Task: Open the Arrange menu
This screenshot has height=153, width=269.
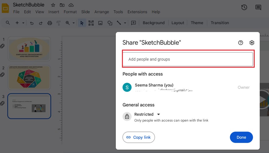Action: click(101, 12)
